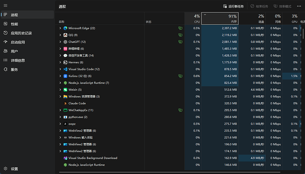Viewport: 305px width, 174px height.
Task: Click the horizontal scrollbar at bottom
Action: pyautogui.click(x=170, y=172)
